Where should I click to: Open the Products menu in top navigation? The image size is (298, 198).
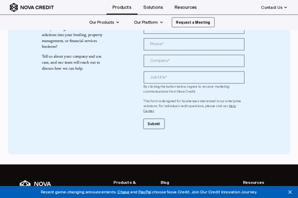(122, 7)
